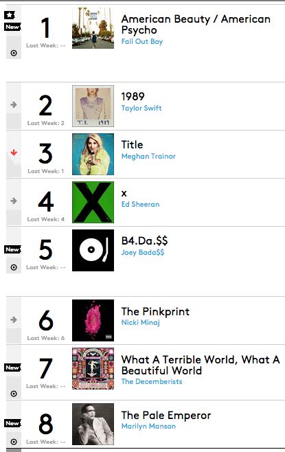Open the Nicki Minaj artist link
This screenshot has width=285, height=452.
[x=141, y=322]
